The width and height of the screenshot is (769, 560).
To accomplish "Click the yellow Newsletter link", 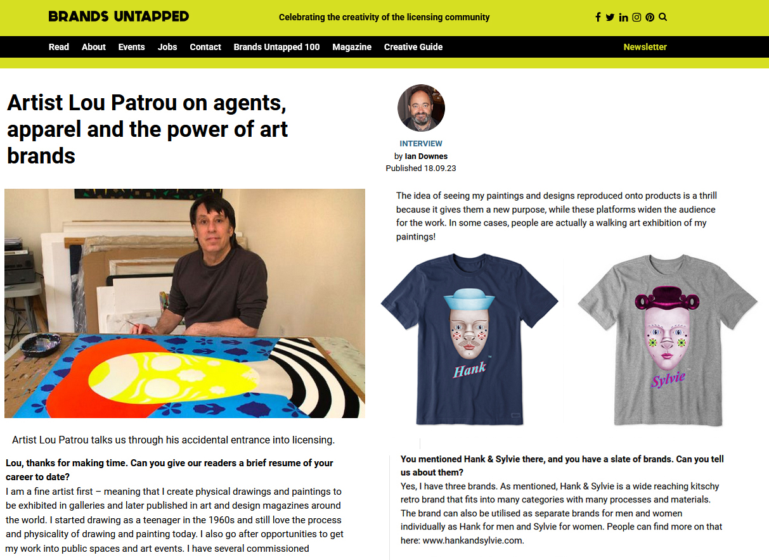I will pyautogui.click(x=645, y=47).
